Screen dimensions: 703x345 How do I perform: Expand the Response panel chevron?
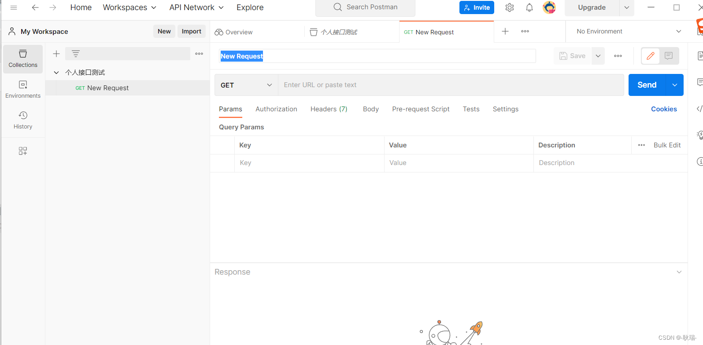679,272
